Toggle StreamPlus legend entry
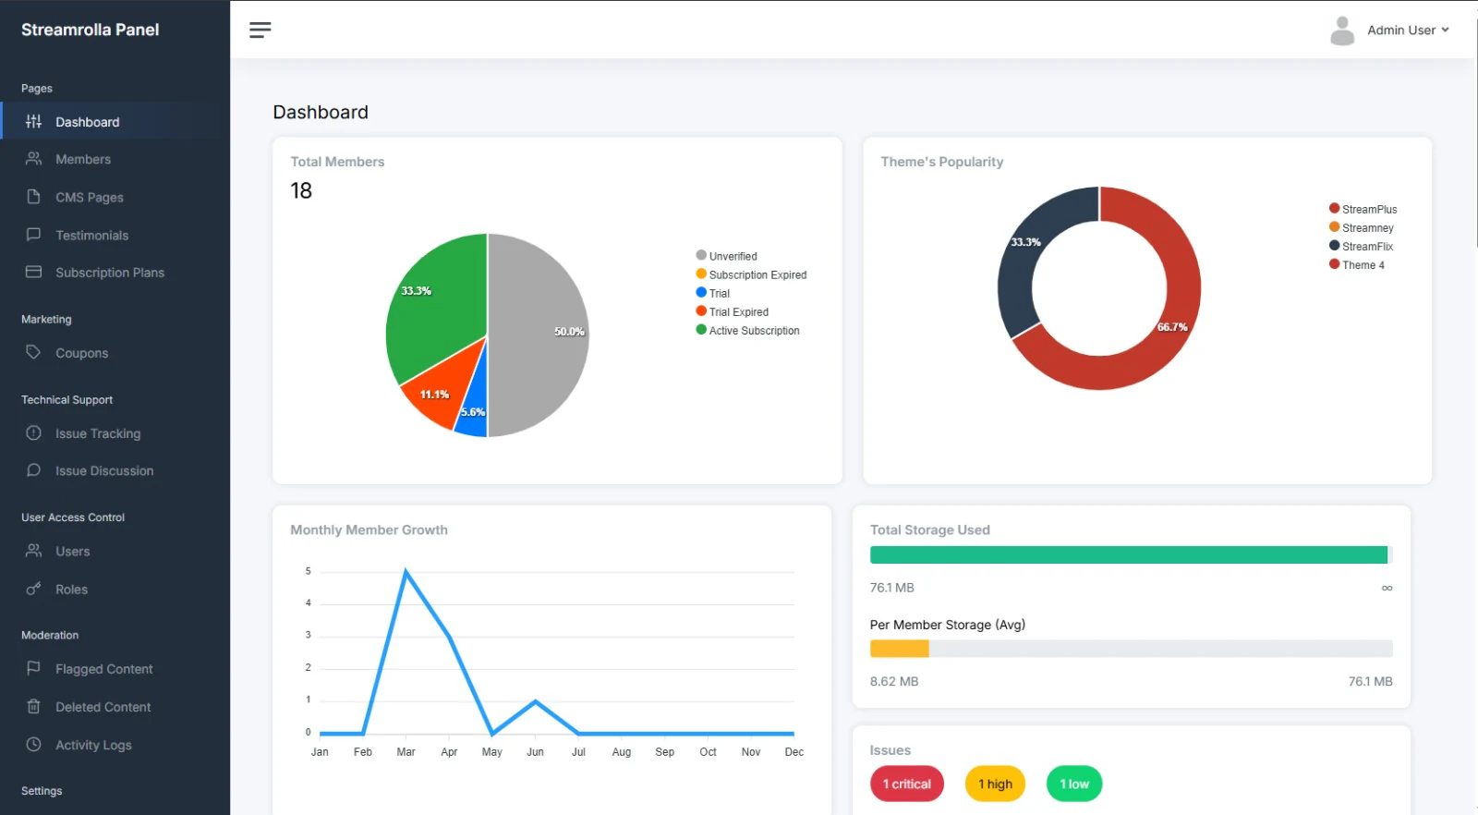1478x815 pixels. coord(1363,209)
